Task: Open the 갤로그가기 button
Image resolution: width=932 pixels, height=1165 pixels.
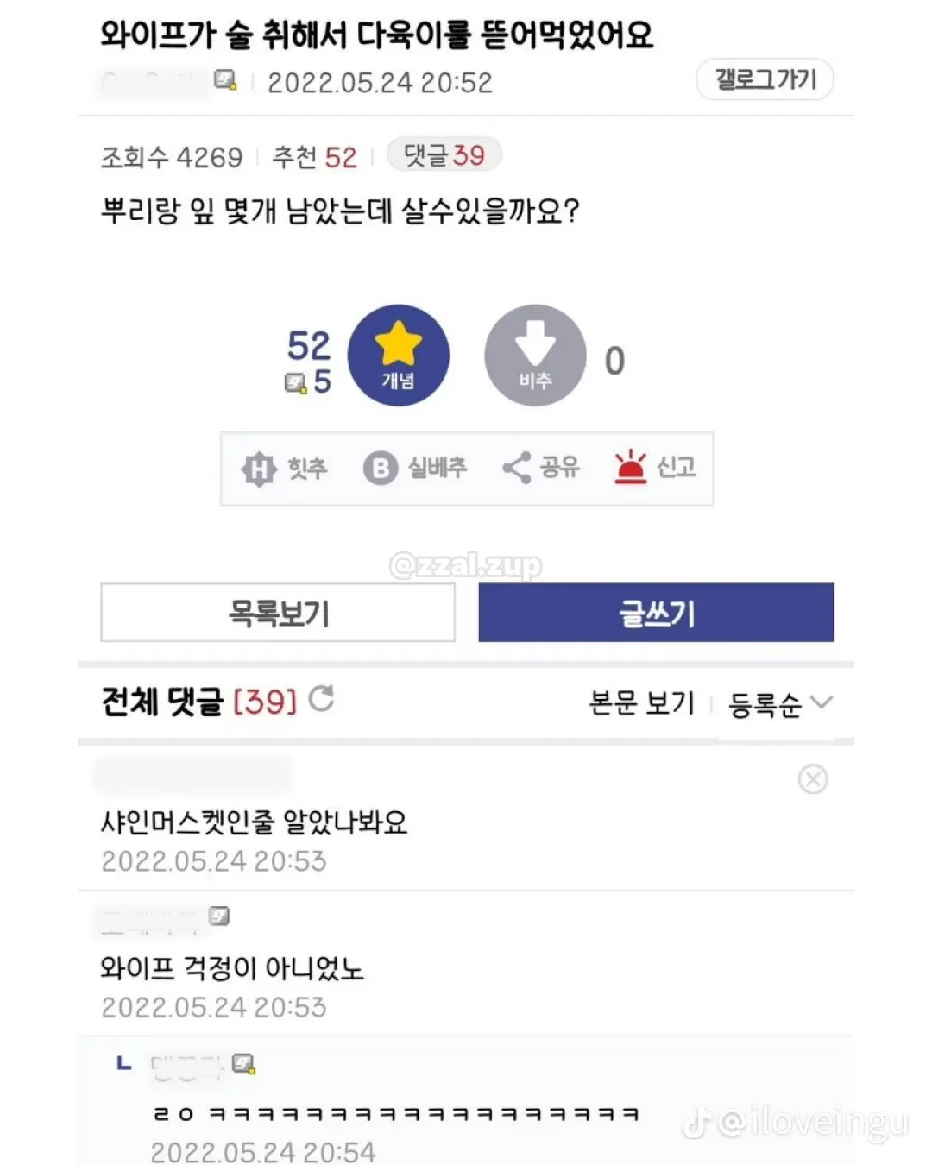Action: (765, 79)
